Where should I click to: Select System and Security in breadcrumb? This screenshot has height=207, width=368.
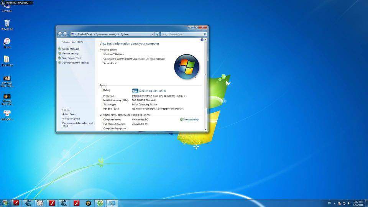pyautogui.click(x=107, y=34)
